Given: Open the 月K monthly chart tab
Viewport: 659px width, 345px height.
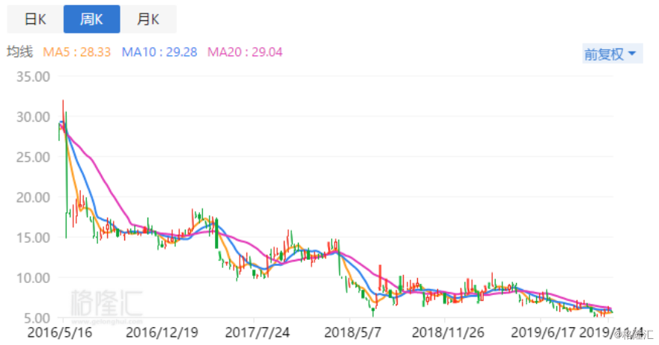Looking at the screenshot, I should (x=148, y=19).
